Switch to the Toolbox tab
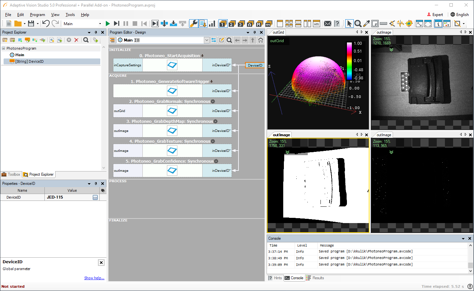The width and height of the screenshot is (474, 291). 11,174
